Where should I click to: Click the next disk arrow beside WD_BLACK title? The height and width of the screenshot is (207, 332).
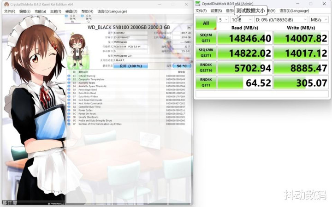point(189,27)
